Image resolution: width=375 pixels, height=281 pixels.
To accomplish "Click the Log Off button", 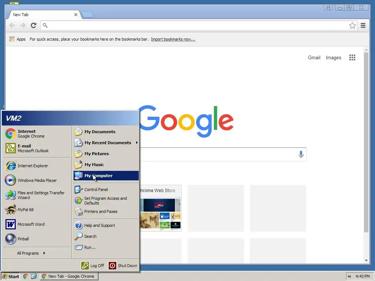I will [93, 266].
